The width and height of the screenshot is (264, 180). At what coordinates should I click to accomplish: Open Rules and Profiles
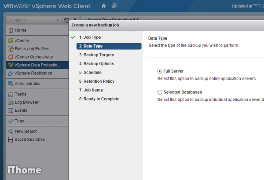(x=32, y=49)
